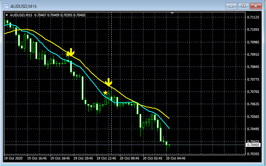The width and height of the screenshot is (266, 166).
Task: Click the 0.70355 price scale label
Action: pos(253,154)
